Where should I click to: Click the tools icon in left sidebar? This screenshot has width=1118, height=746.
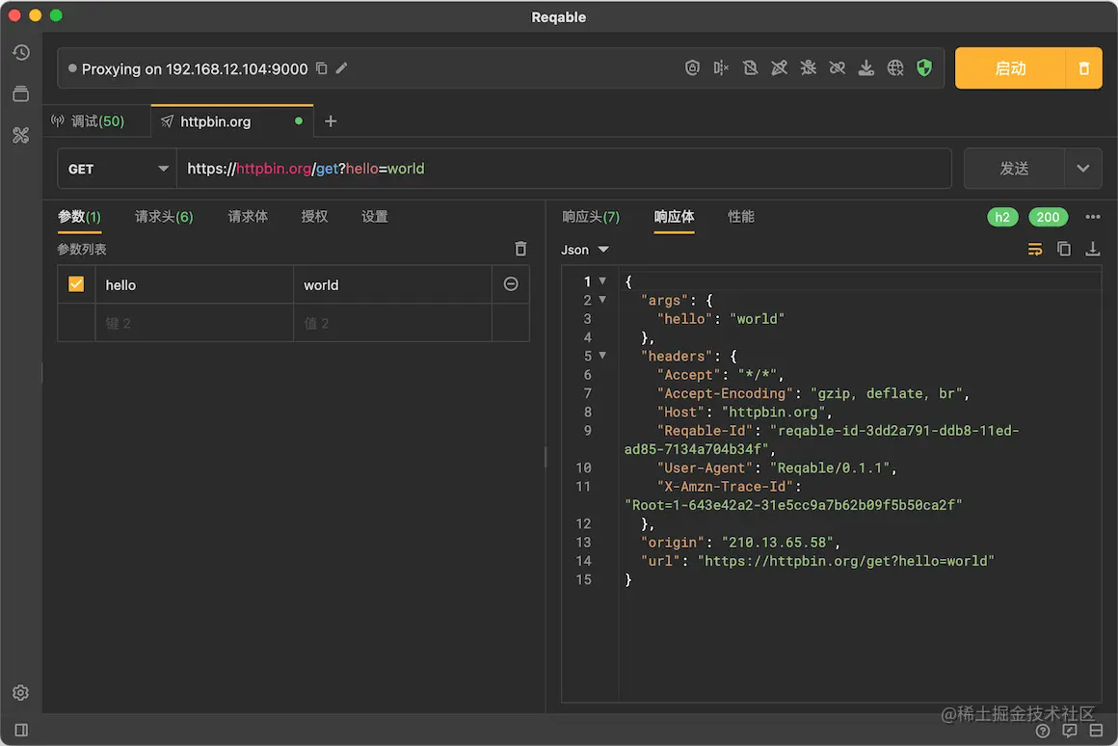(21, 135)
